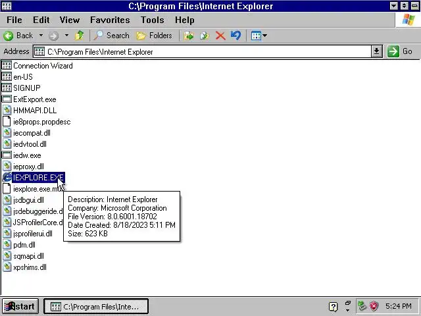Screen dimensions: 421x316
Task: Select the JSProfilerCore.dll file icon
Action: 7,223
